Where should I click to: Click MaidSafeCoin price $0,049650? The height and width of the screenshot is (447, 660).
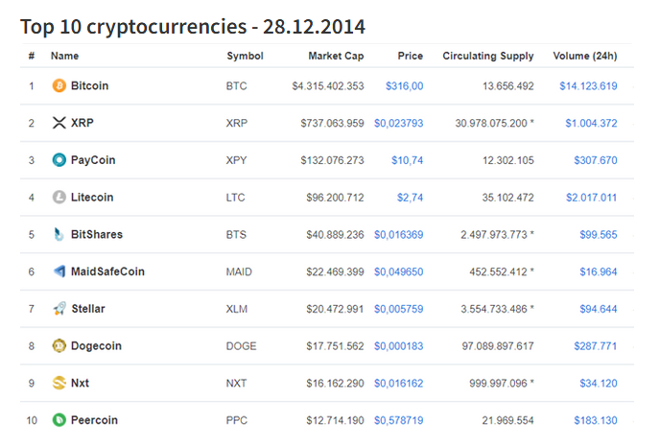pyautogui.click(x=399, y=271)
